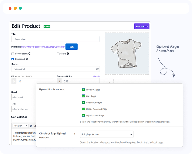
Task: Click the product title input field
Action: pos(56,39)
